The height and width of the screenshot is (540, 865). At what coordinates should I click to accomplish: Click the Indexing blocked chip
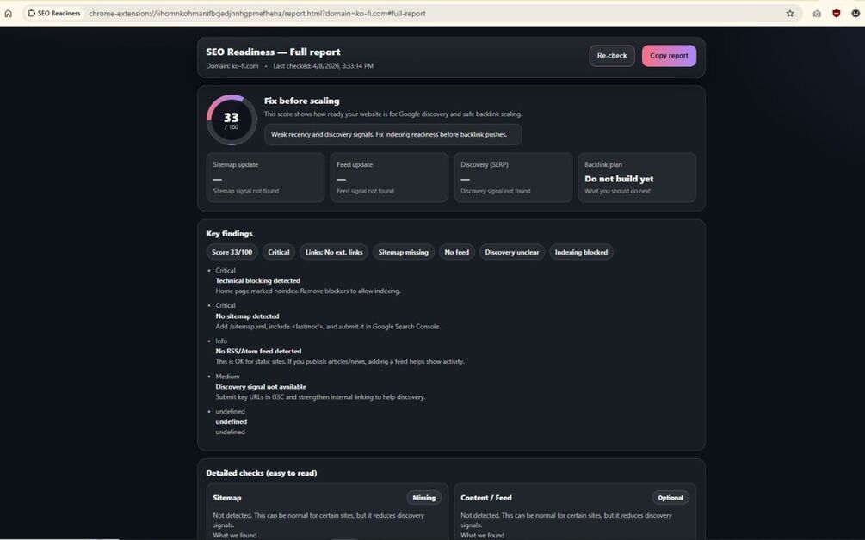coord(581,252)
